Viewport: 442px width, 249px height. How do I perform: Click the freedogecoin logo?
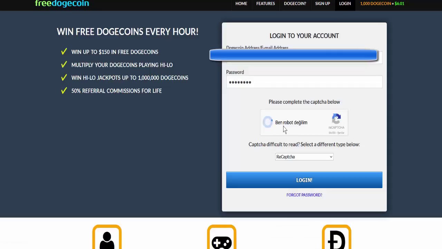pos(62,3)
